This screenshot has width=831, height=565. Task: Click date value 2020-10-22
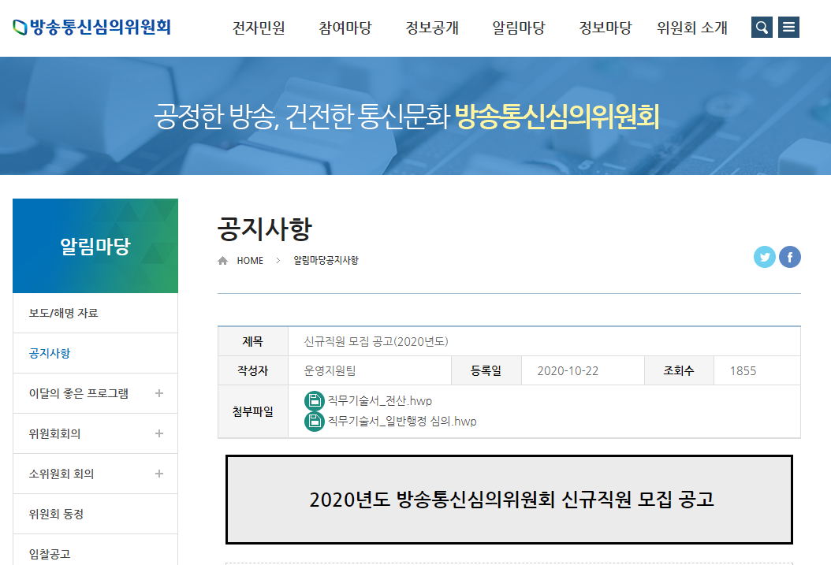click(568, 370)
